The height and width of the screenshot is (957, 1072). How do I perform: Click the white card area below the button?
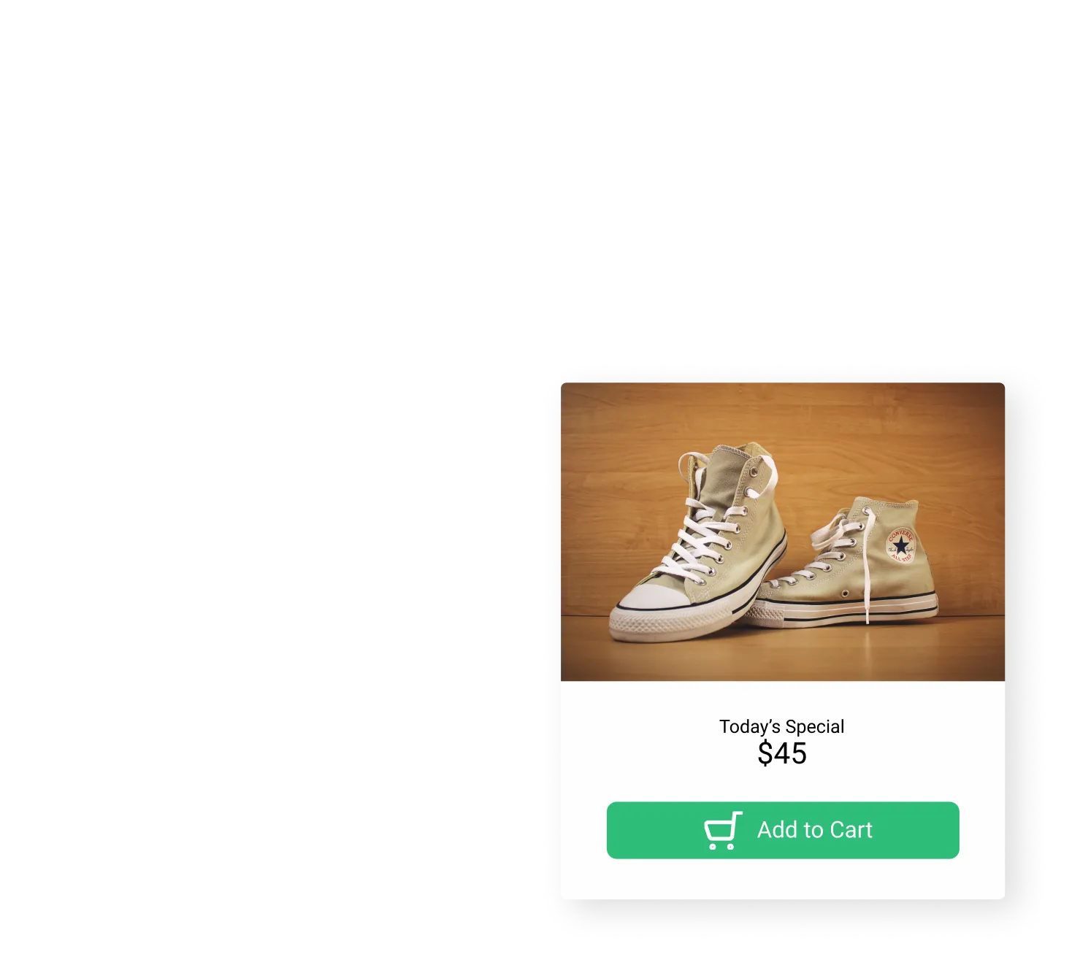783,879
